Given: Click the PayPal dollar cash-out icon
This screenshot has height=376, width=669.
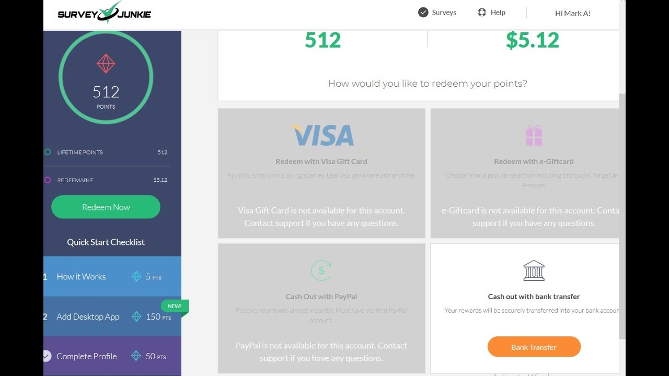Looking at the screenshot, I should click(x=321, y=271).
